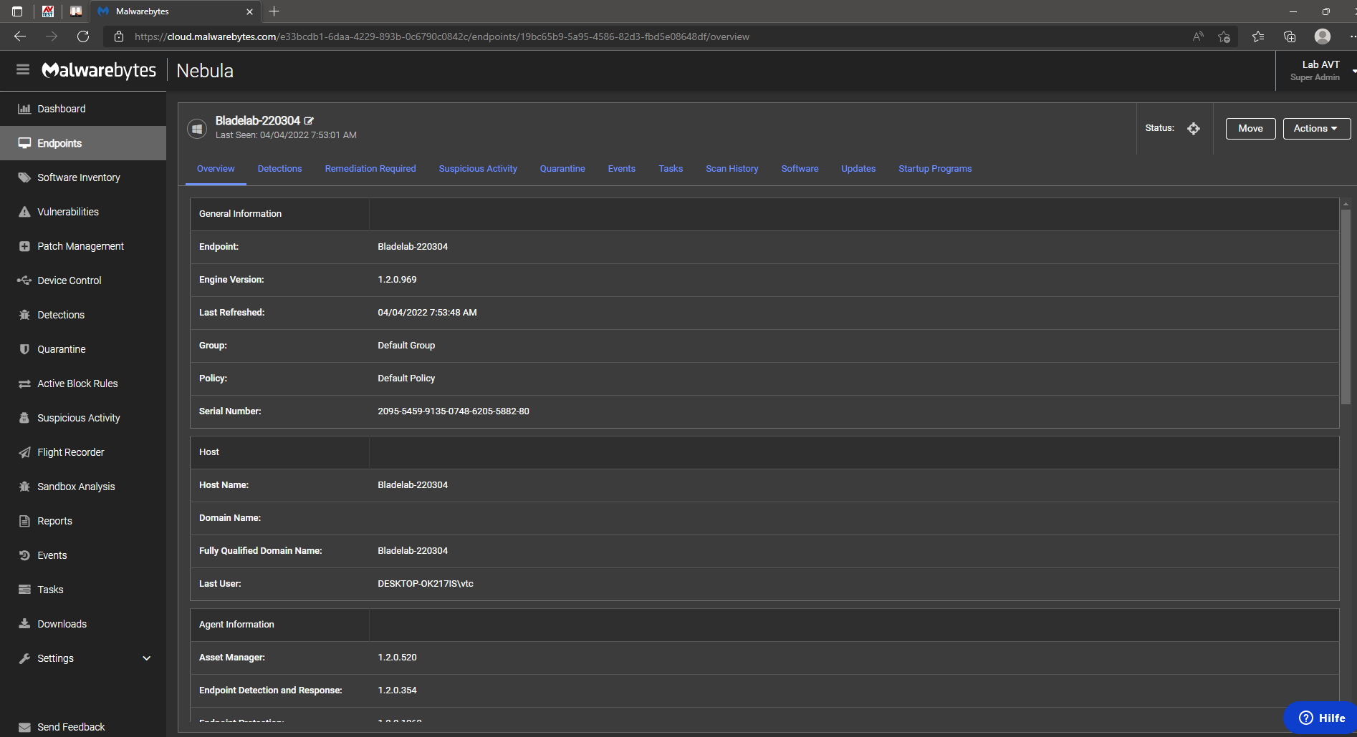Click the browser address bar URL
The width and height of the screenshot is (1357, 737).
441,36
